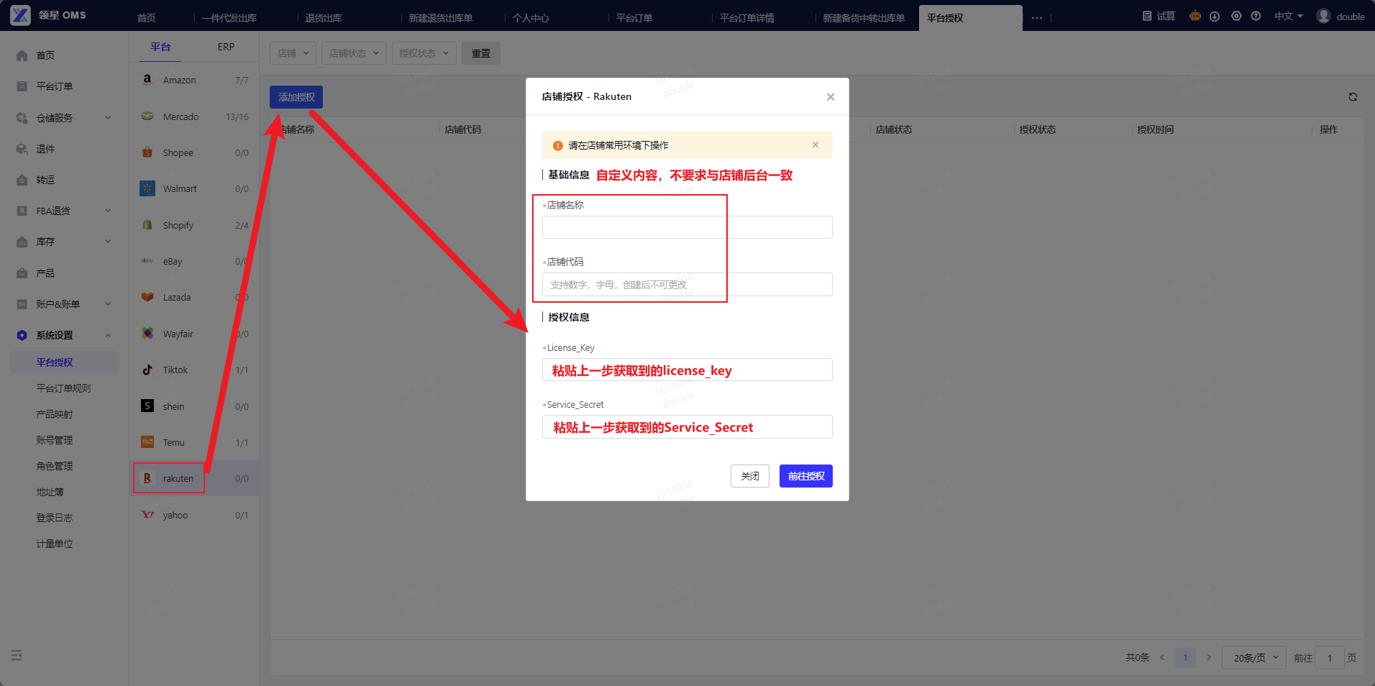Focus the License_Key input field

click(x=687, y=370)
